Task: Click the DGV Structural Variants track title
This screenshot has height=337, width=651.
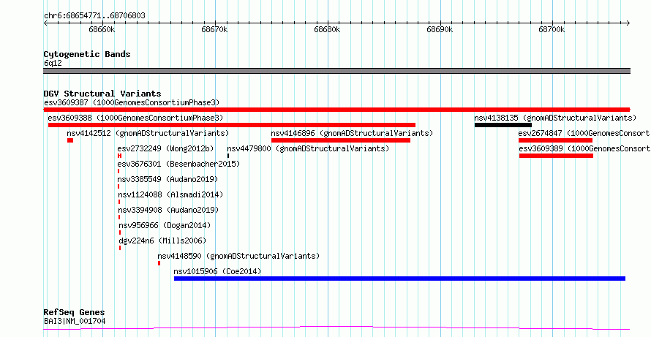Action: [102, 94]
